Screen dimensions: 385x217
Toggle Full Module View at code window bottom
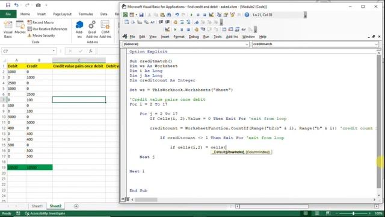click(x=127, y=200)
